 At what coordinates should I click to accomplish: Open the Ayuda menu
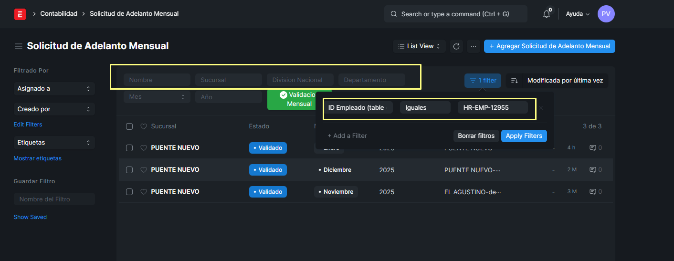pos(578,14)
